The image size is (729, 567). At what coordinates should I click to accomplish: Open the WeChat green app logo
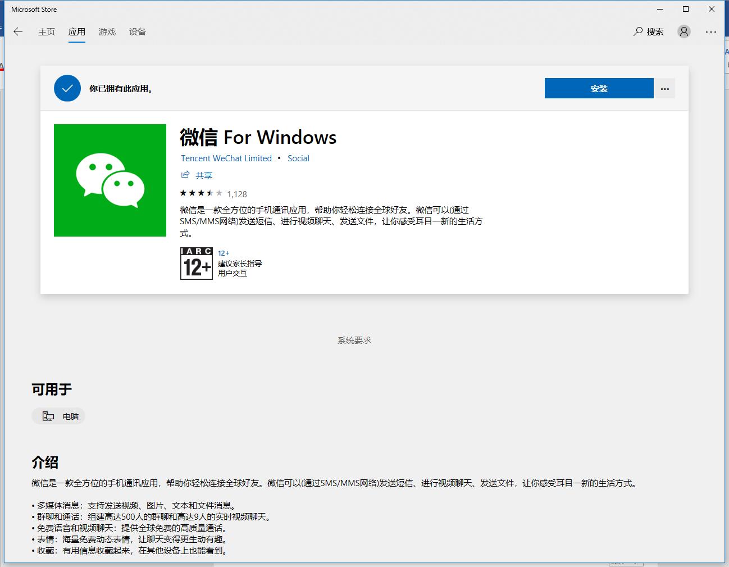pos(110,180)
